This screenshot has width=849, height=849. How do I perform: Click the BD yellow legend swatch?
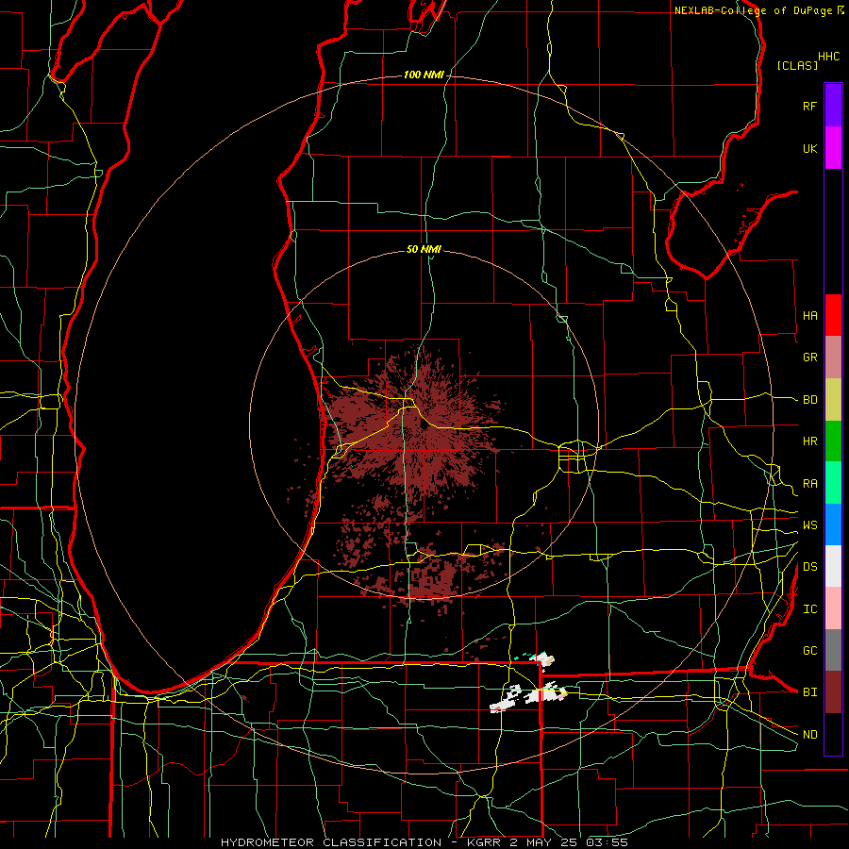833,399
